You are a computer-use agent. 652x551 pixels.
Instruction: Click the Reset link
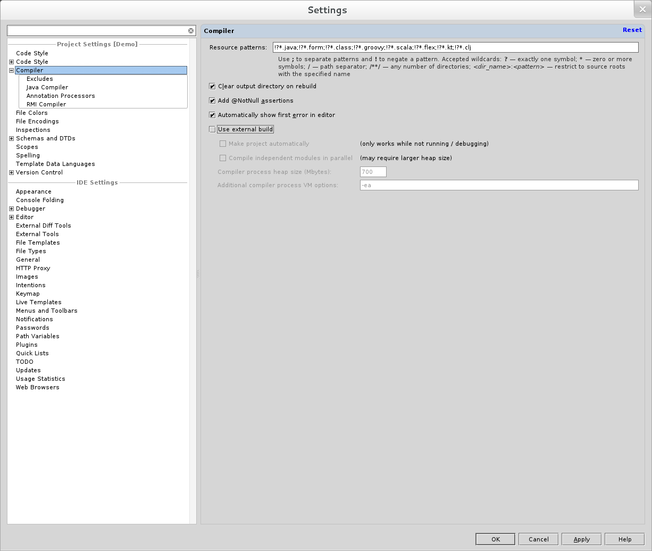632,30
